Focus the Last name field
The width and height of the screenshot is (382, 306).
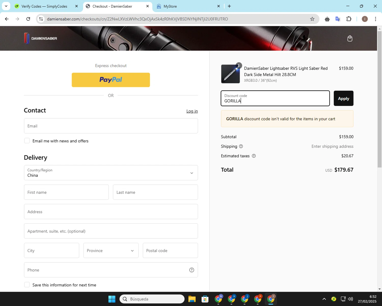(155, 192)
